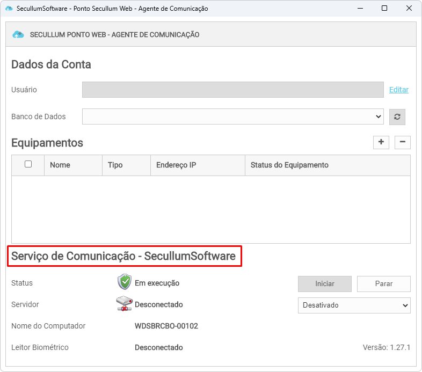The width and height of the screenshot is (422, 372).
Task: Minimize the Agente de Comunicação window
Action: click(360, 9)
